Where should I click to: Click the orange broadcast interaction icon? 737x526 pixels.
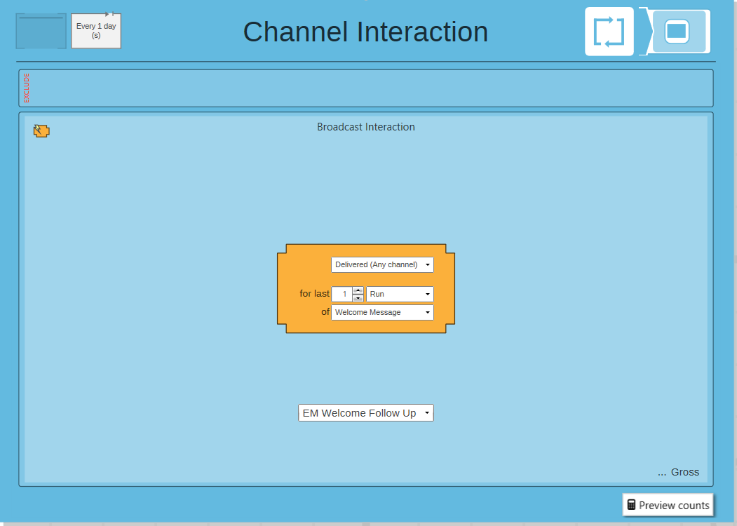click(41, 130)
